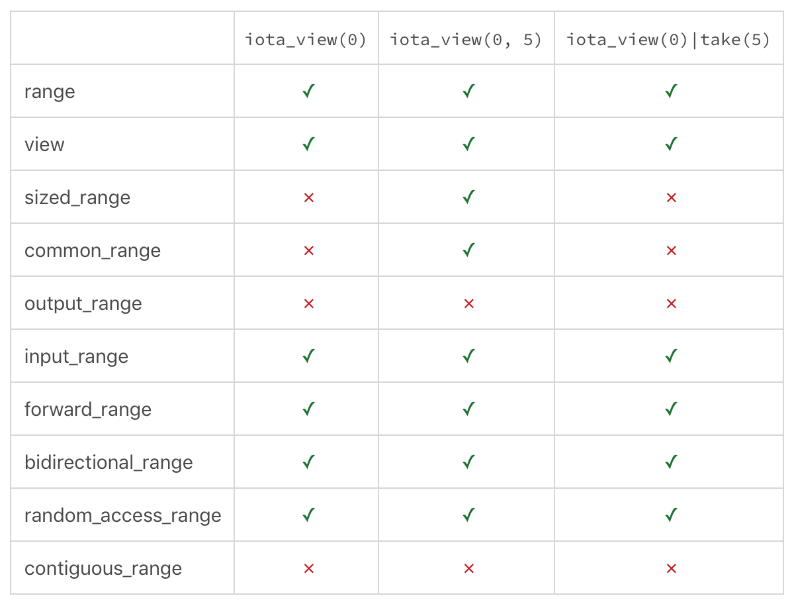Click the red cross for common_range under iota_view(0)|take(5)

tap(671, 250)
